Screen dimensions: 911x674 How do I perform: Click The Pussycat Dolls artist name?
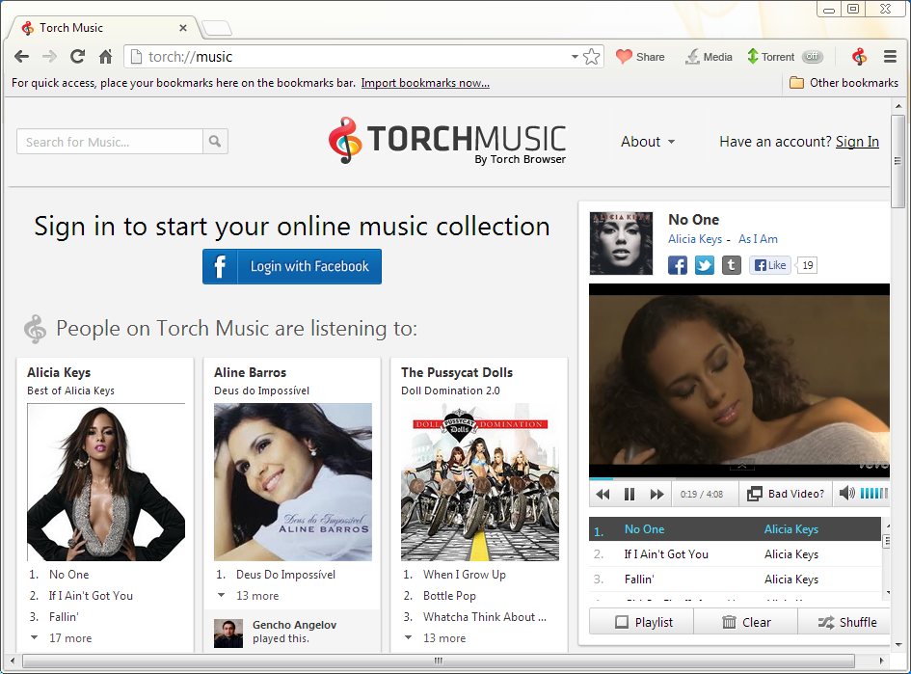457,372
